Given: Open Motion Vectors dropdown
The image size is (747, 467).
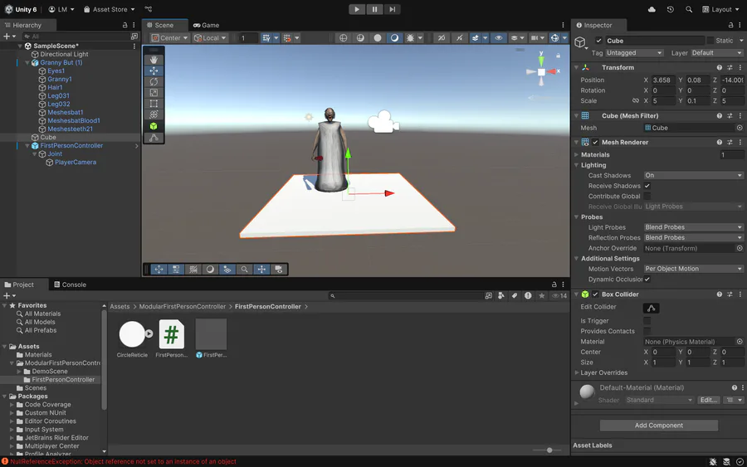Looking at the screenshot, I should click(x=693, y=269).
